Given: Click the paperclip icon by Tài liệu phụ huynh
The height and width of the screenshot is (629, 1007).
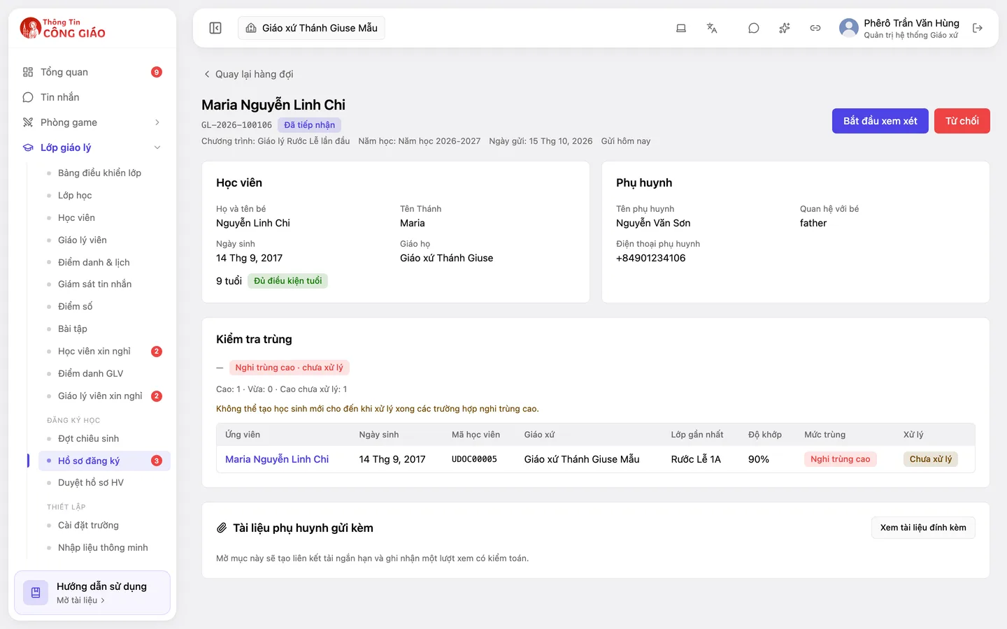Looking at the screenshot, I should point(222,528).
